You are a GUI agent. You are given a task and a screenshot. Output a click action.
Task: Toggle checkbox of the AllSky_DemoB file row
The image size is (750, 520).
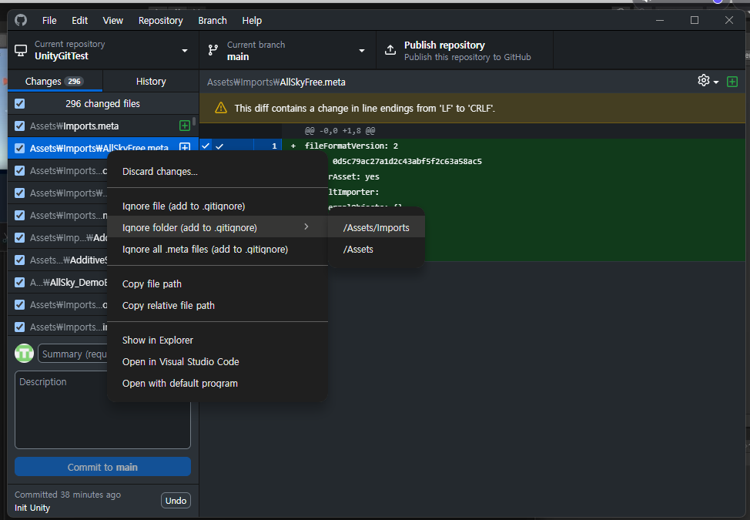click(19, 282)
